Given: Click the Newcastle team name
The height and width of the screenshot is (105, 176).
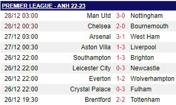Looking at the screenshot, I should pyautogui.click(x=145, y=68).
